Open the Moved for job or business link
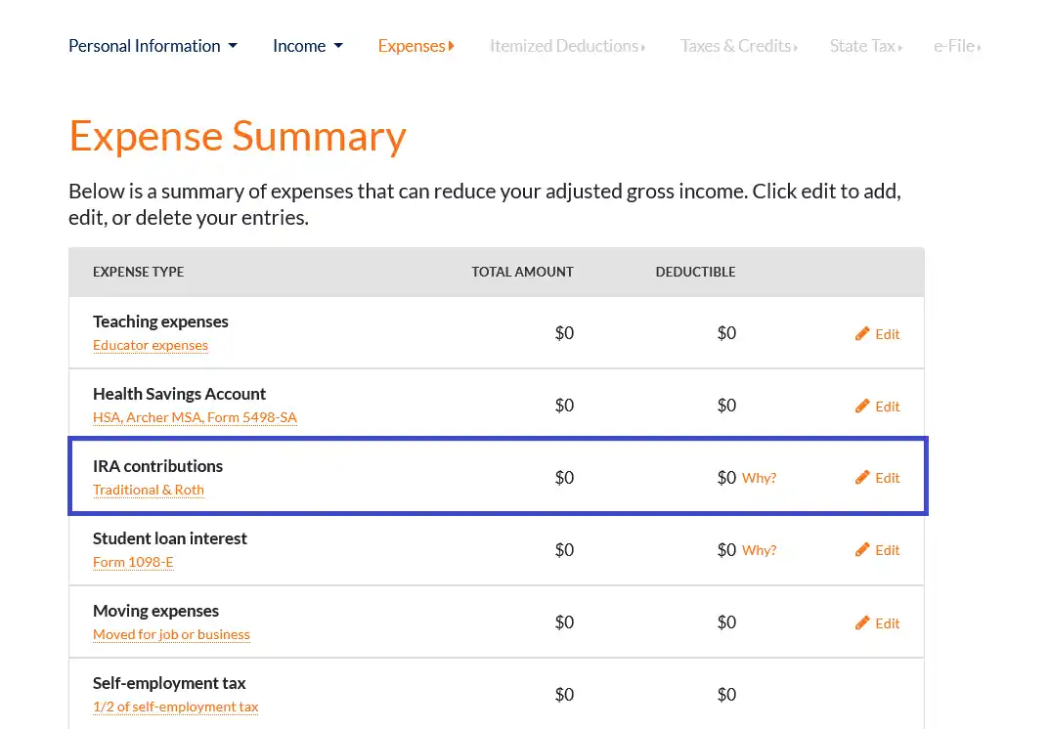The height and width of the screenshot is (729, 1049). pyautogui.click(x=171, y=634)
